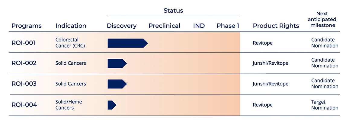The height and width of the screenshot is (120, 343).
Task: Click the Status group heading
Action: [x=173, y=11]
